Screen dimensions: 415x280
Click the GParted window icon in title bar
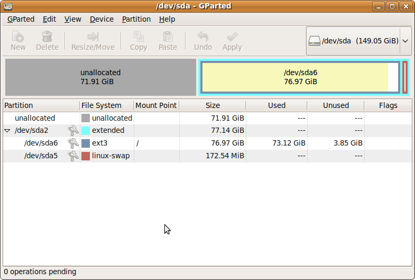pyautogui.click(x=8, y=6)
